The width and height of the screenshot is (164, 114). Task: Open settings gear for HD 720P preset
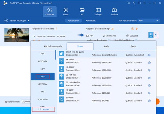pyautogui.click(x=149, y=93)
